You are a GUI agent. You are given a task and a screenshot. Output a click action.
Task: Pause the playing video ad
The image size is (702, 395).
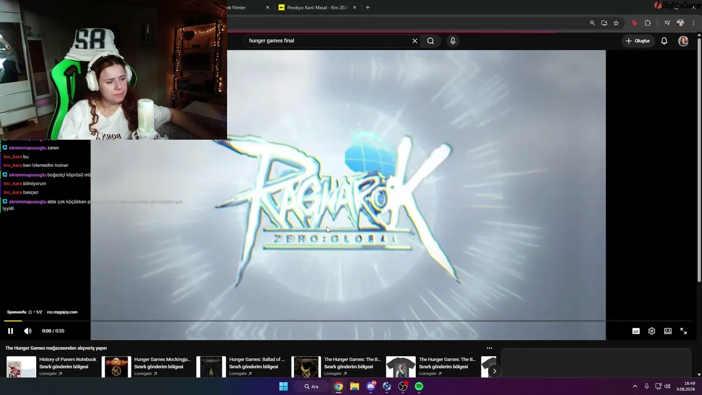coord(10,331)
